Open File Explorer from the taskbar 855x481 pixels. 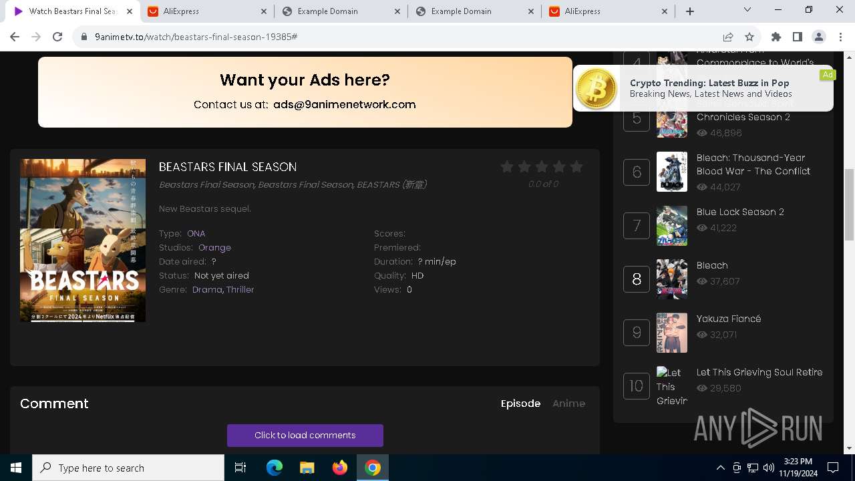click(x=307, y=468)
